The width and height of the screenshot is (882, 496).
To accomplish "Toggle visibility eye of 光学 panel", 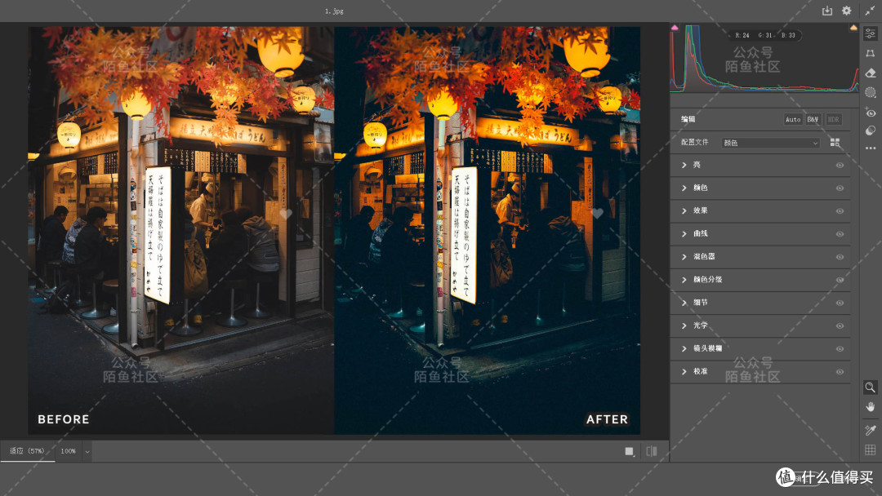I will [x=840, y=325].
